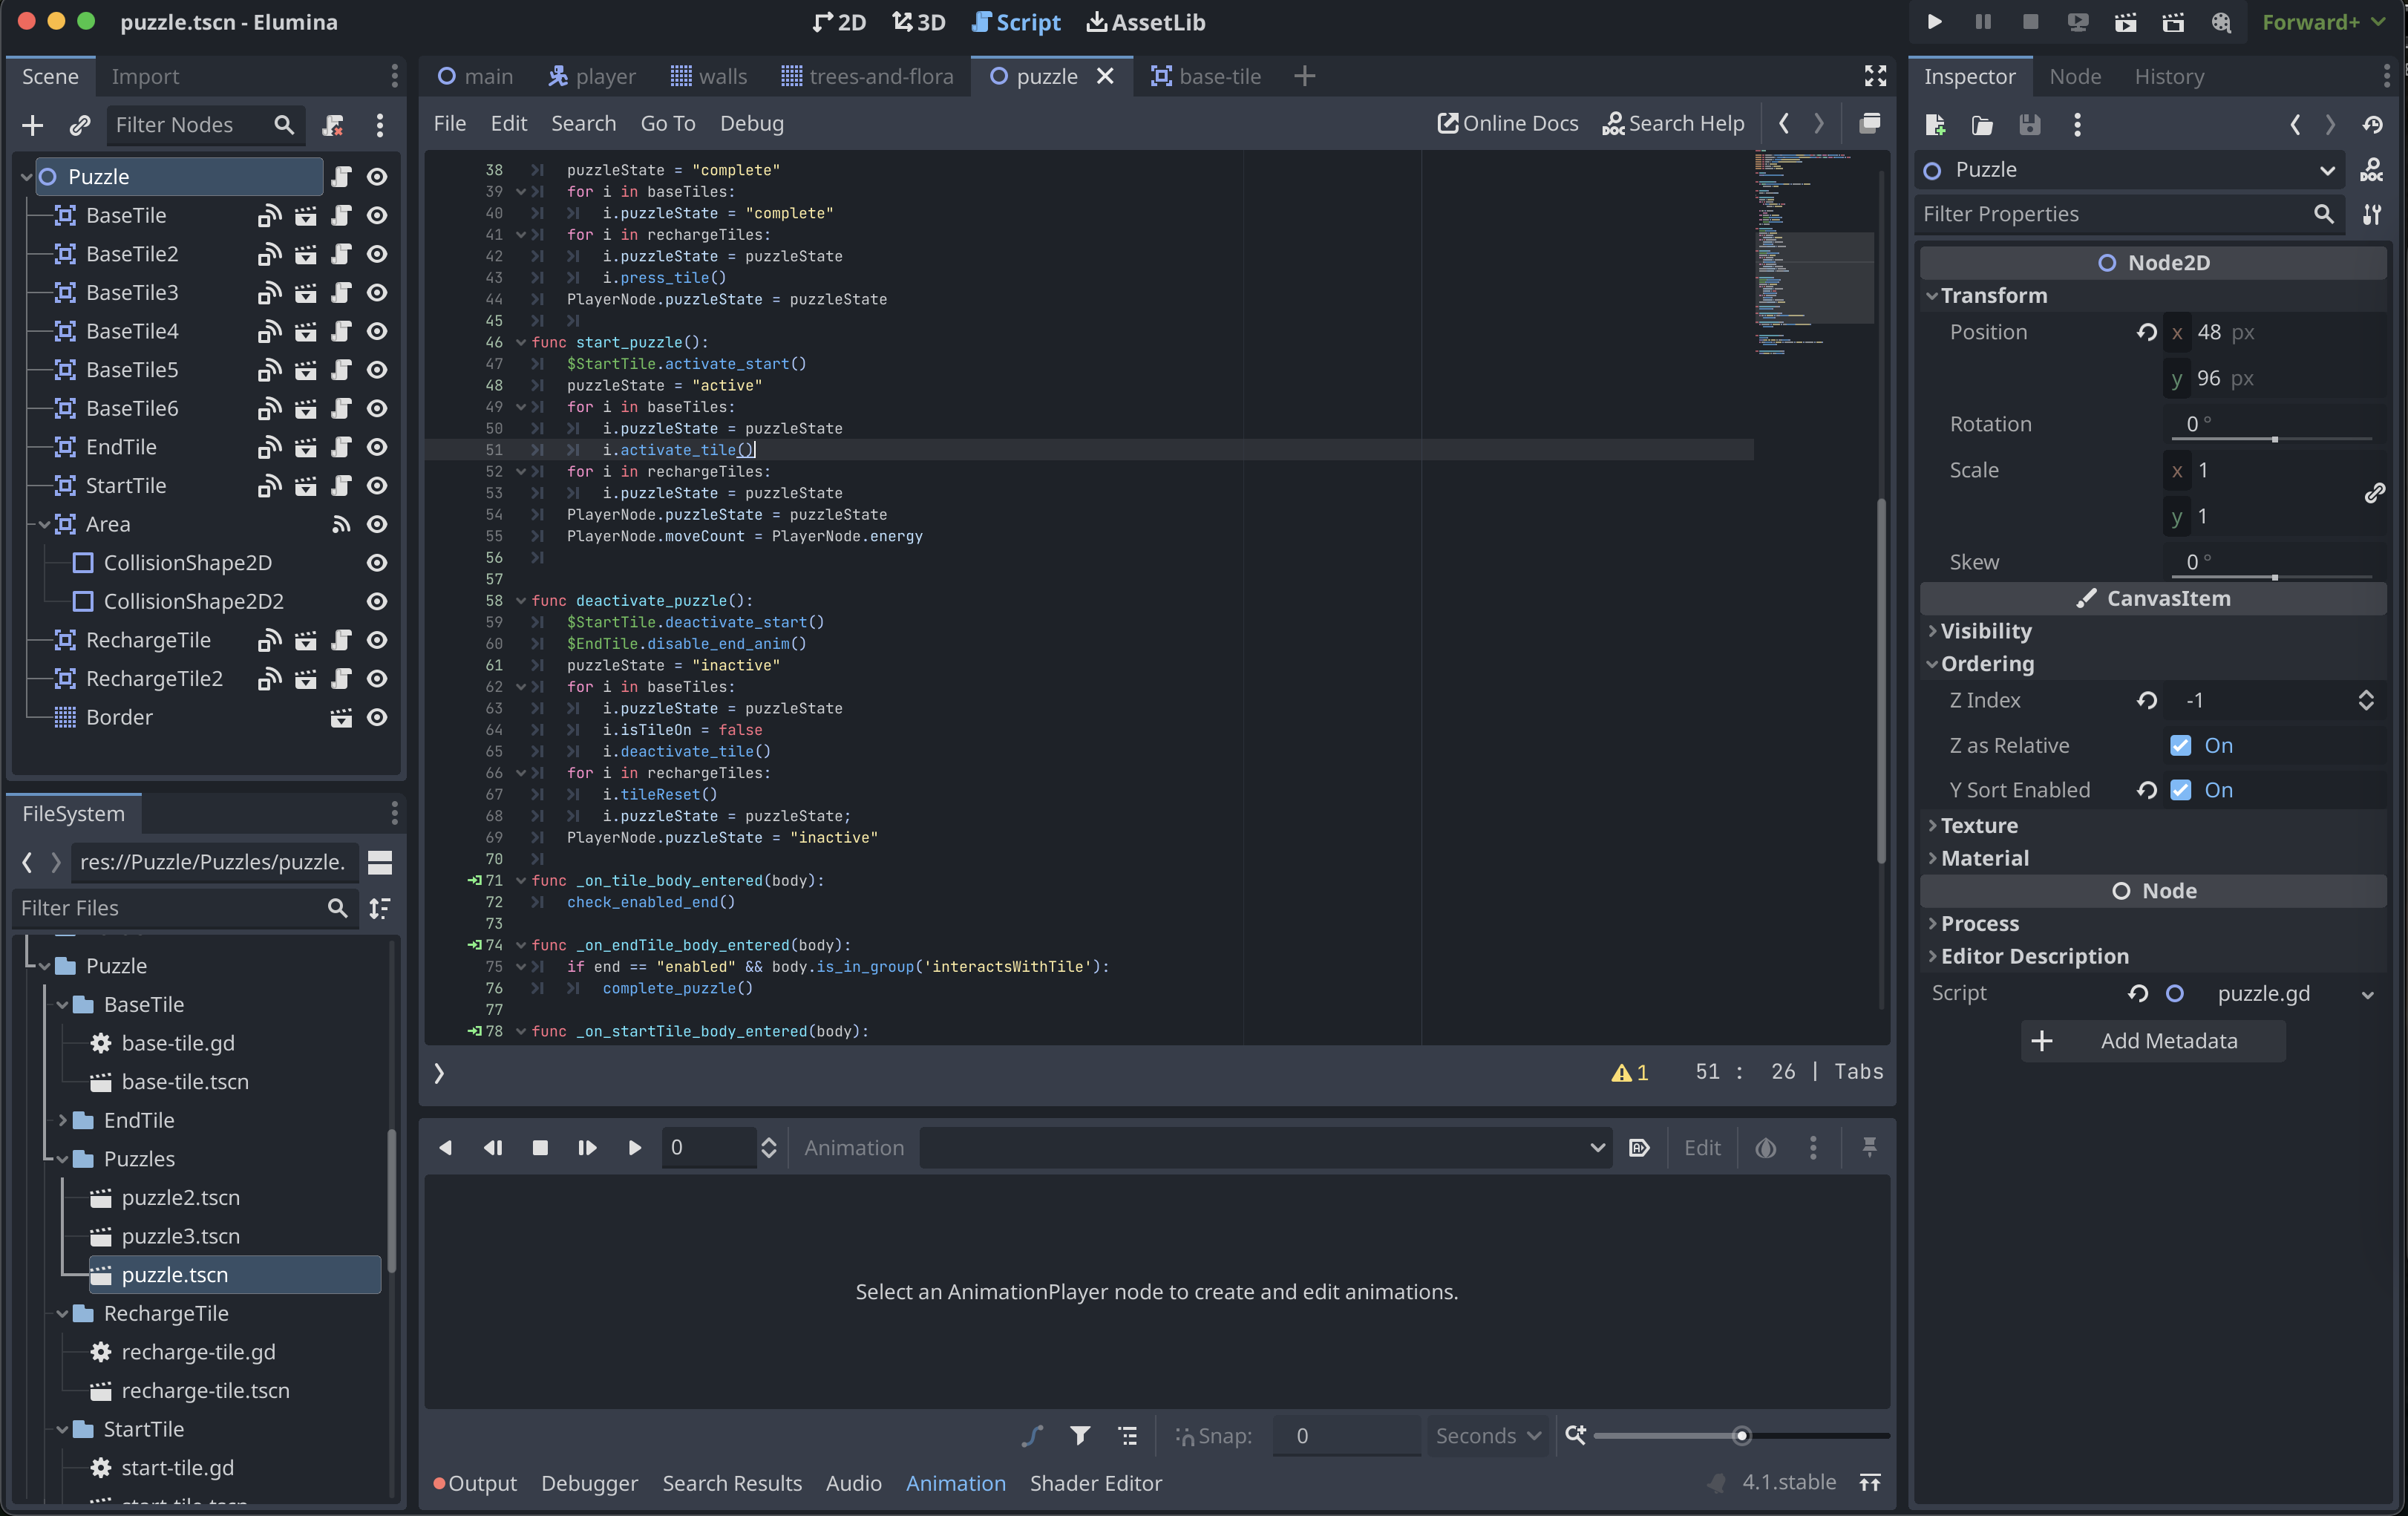The image size is (2408, 1516).
Task: Uncheck the Z as Relative checkbox
Action: (2181, 745)
